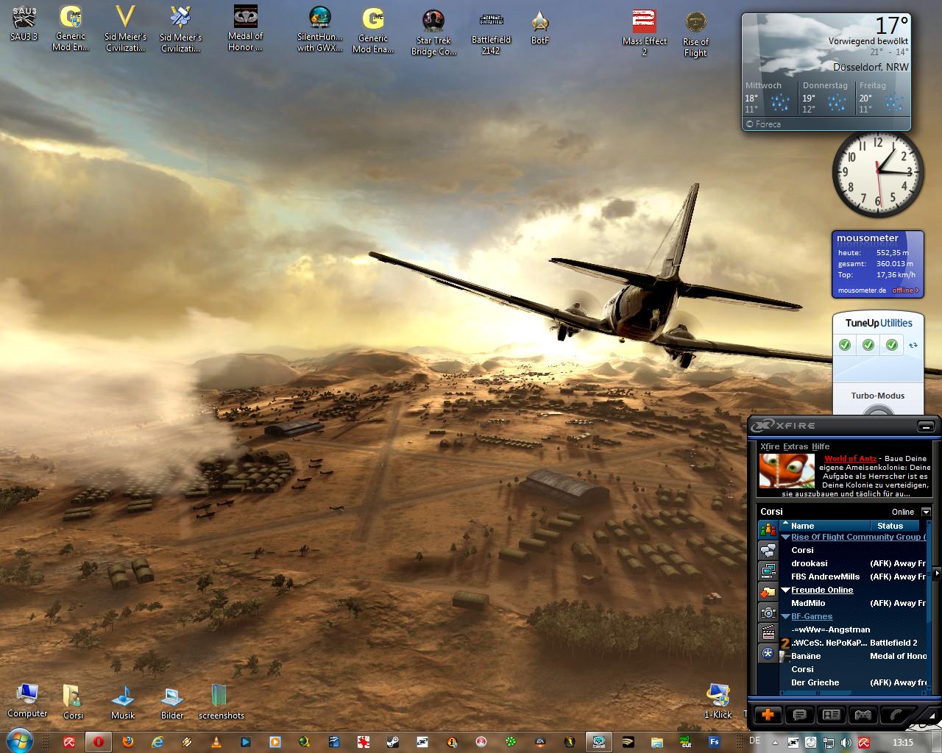The width and height of the screenshot is (942, 753).
Task: Open Xfire profile card bottom button
Action: (831, 714)
